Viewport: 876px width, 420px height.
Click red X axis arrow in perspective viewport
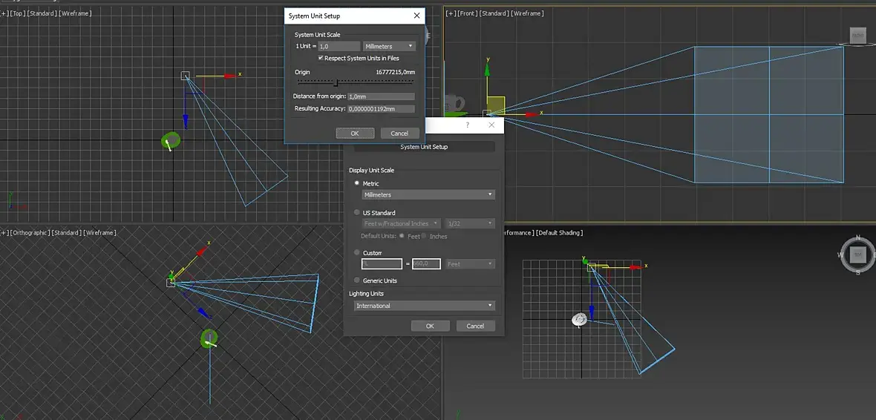(x=635, y=268)
